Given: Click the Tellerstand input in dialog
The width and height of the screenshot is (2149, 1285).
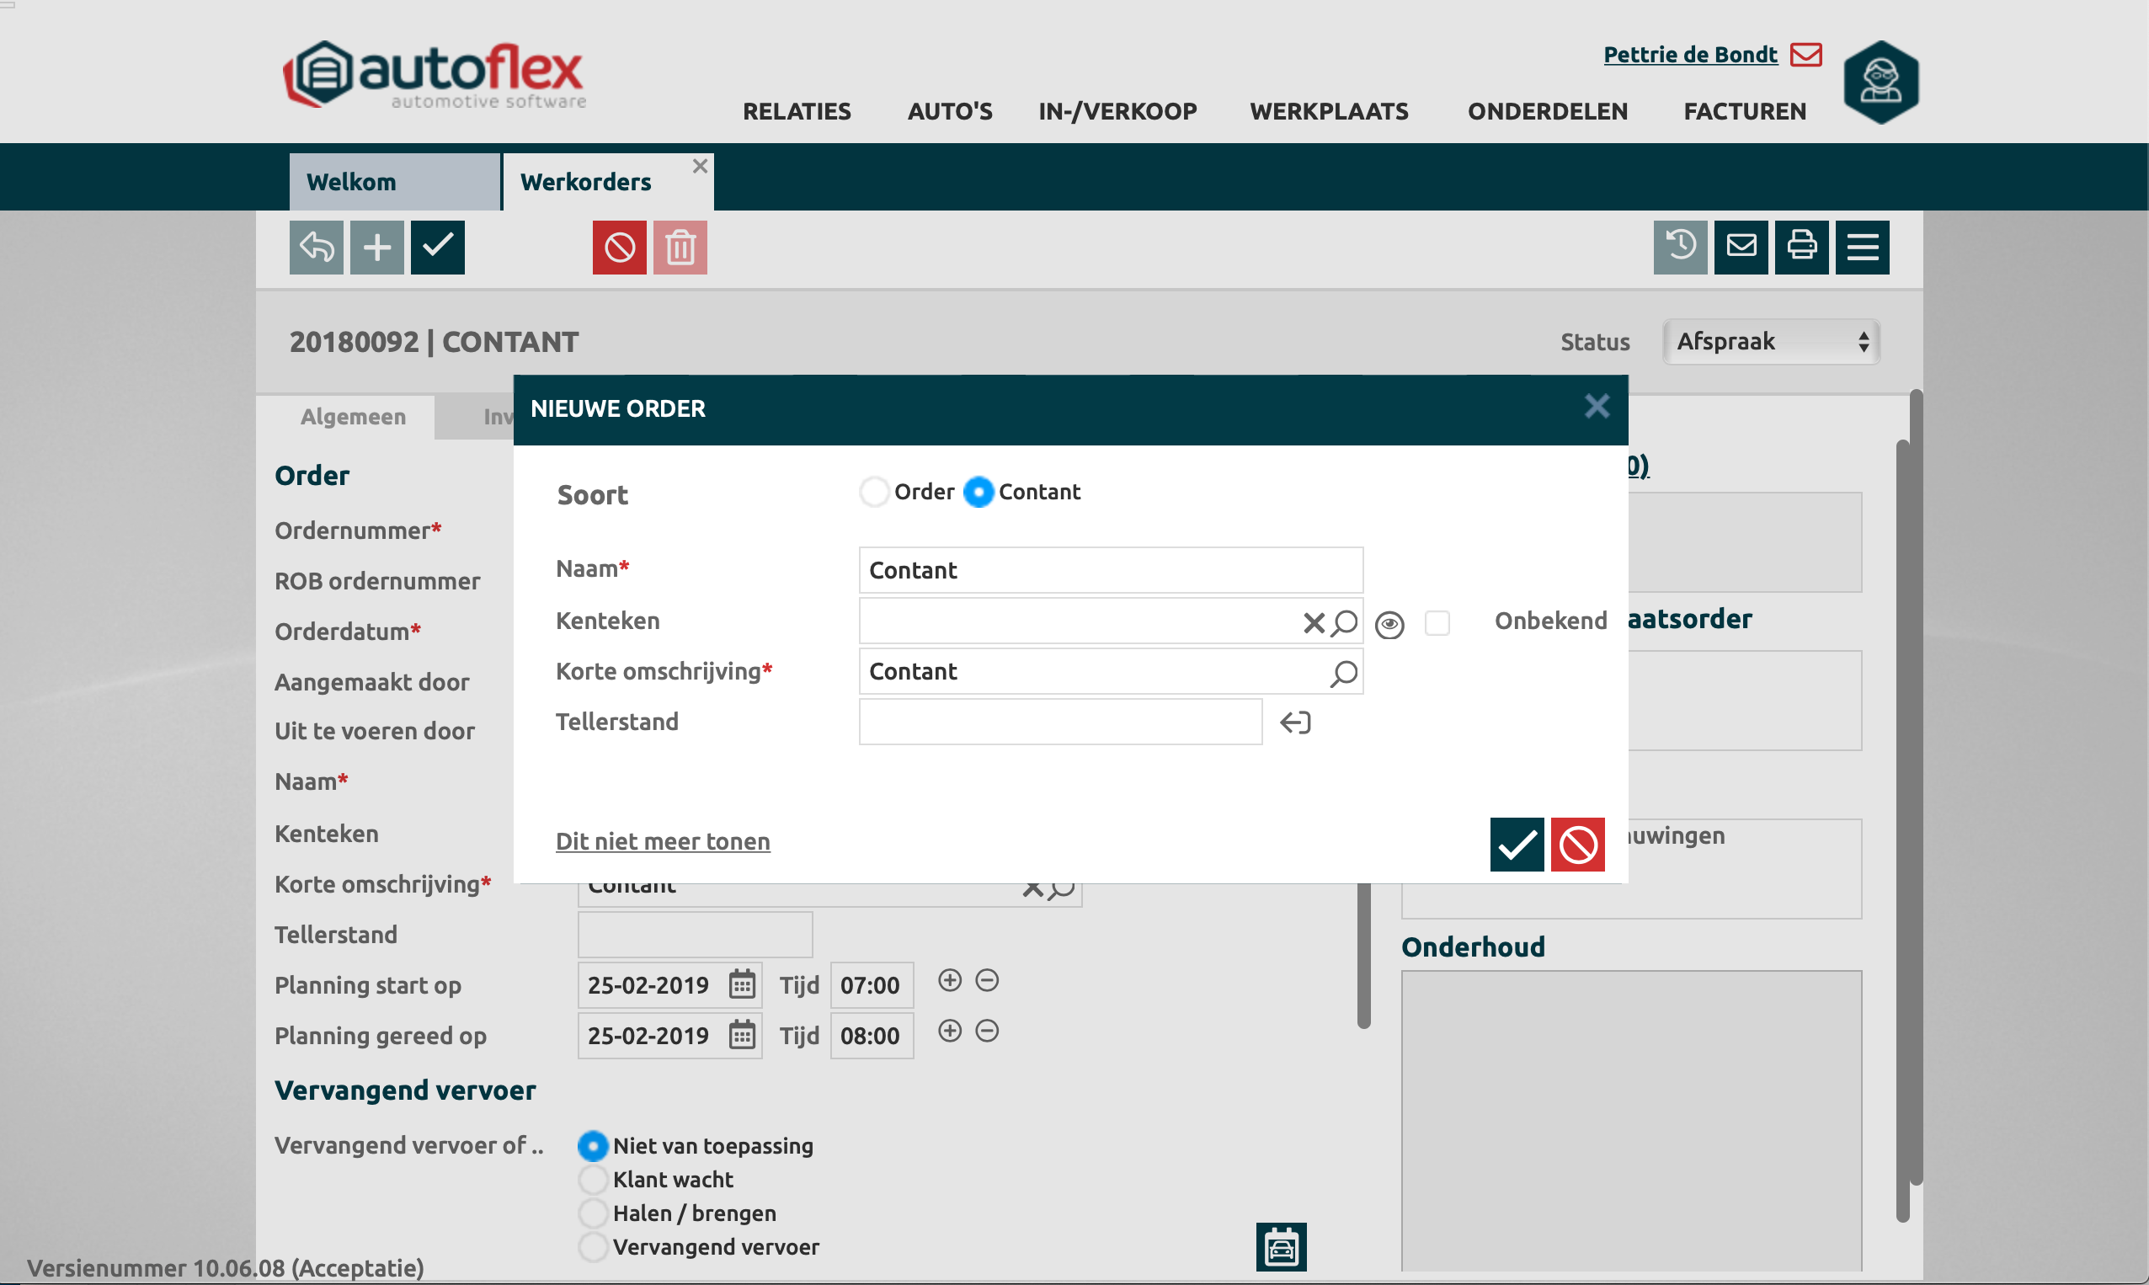Looking at the screenshot, I should click(1060, 722).
